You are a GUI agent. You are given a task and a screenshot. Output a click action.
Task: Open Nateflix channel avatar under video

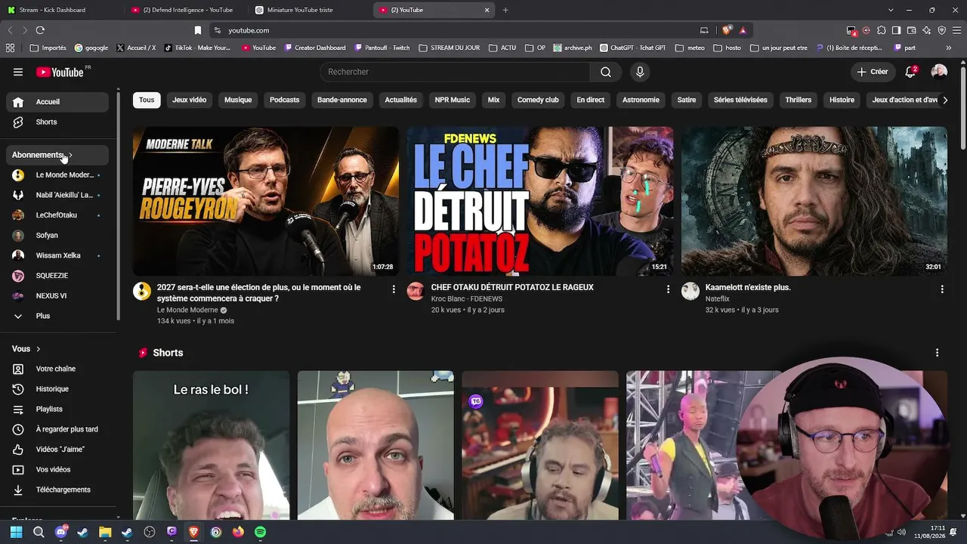click(x=690, y=292)
